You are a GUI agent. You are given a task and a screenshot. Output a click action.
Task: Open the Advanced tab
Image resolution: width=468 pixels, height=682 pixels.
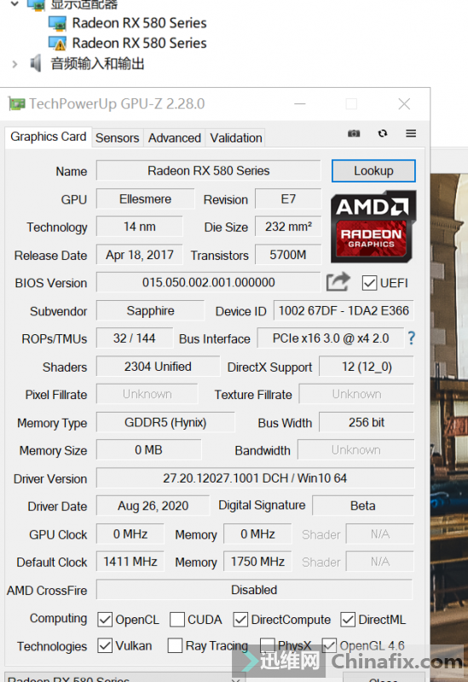tap(175, 138)
